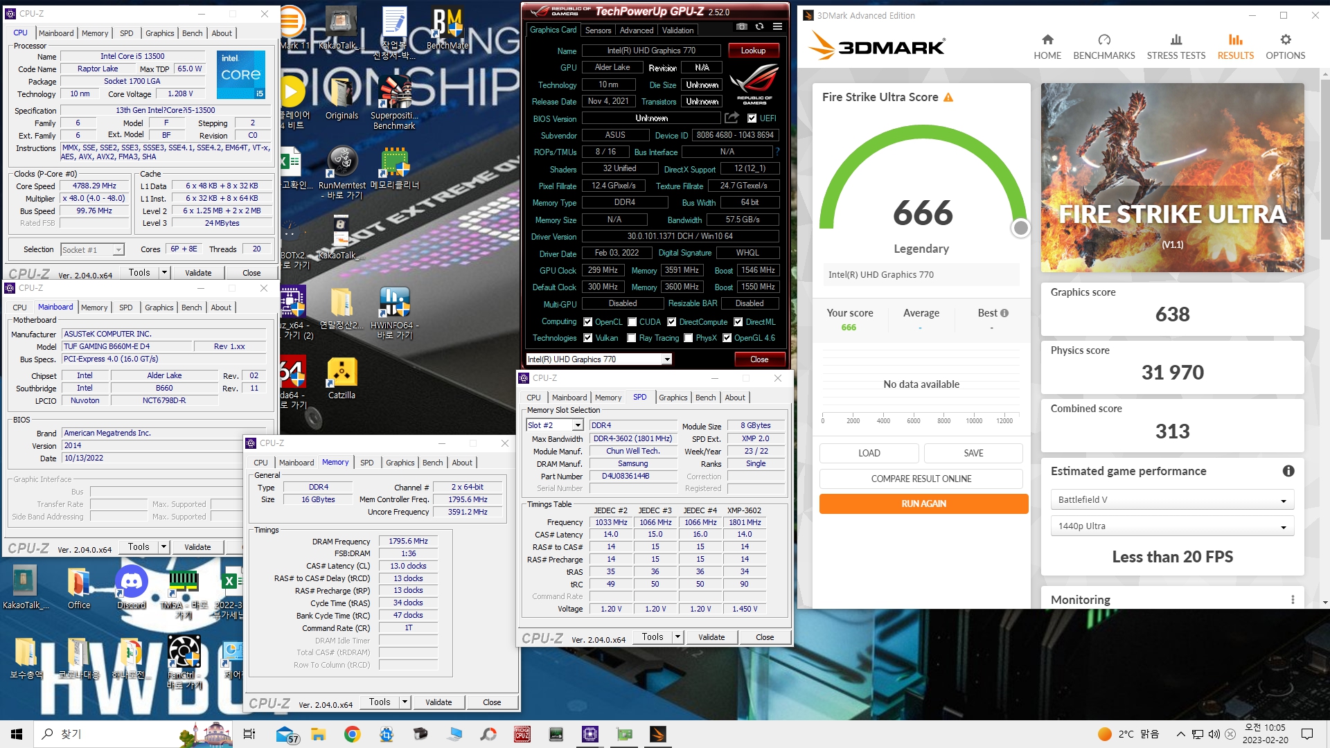Open the Superposition Benchmark desktop icon
The width and height of the screenshot is (1330, 748).
pos(394,104)
